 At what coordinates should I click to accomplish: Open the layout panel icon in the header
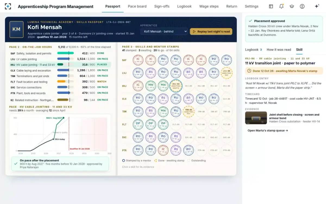(271, 6)
